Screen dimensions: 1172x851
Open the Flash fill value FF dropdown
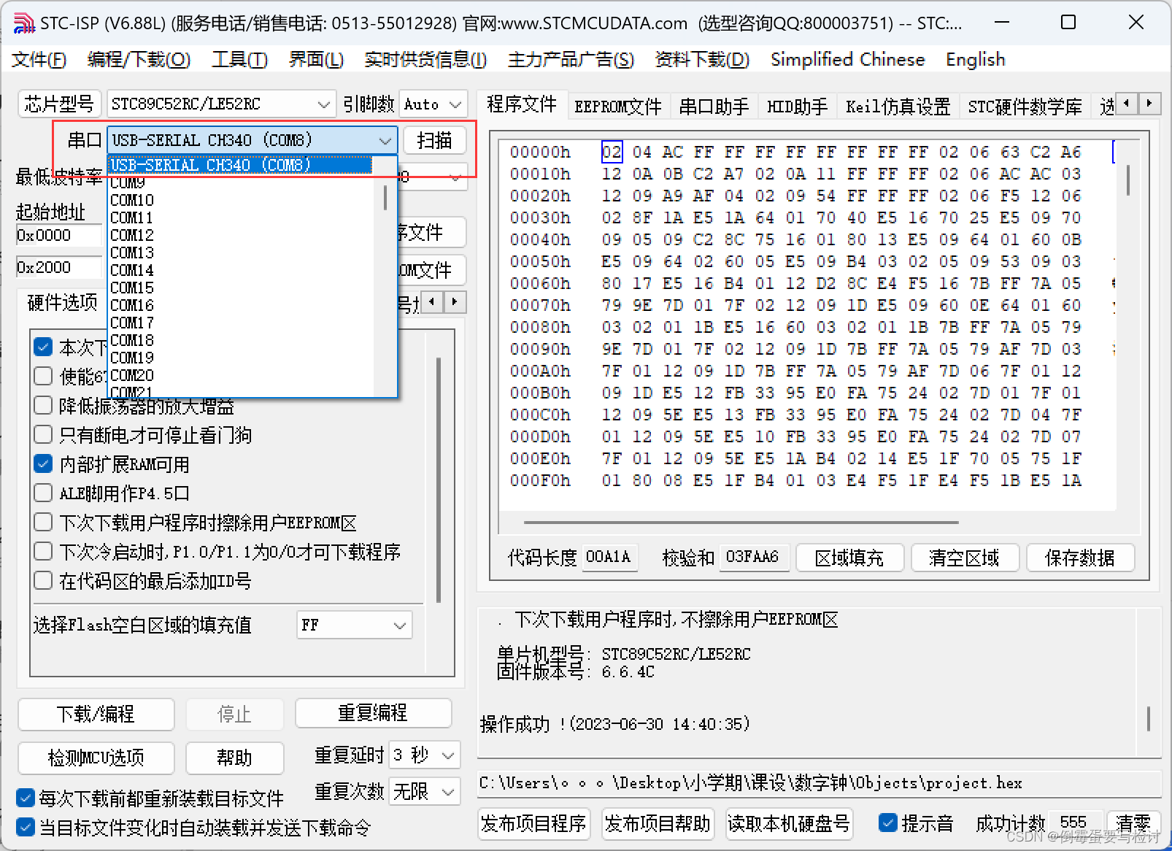tap(354, 625)
